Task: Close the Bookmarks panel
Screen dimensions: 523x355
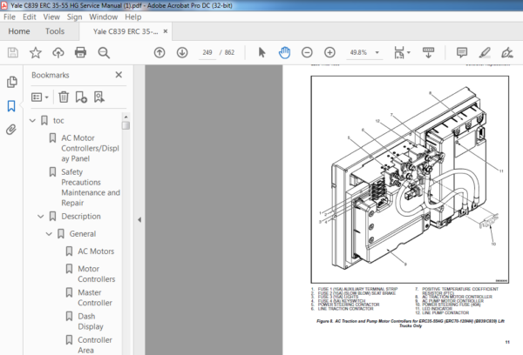Action: [x=119, y=75]
